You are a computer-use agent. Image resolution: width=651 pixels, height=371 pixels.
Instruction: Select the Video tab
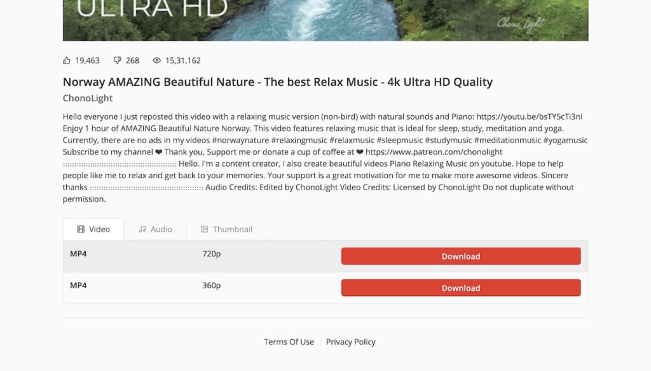[93, 229]
